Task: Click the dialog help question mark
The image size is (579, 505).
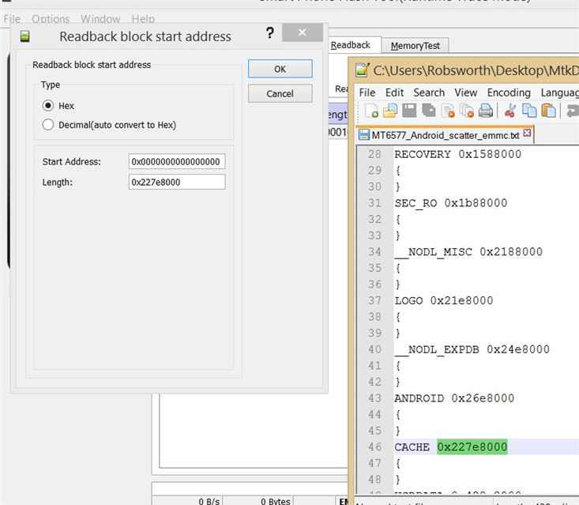Action: (x=270, y=33)
